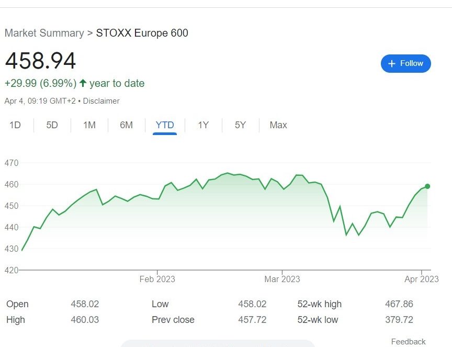Click the Mar 2023 axis marker
The image size is (452, 347).
click(282, 279)
